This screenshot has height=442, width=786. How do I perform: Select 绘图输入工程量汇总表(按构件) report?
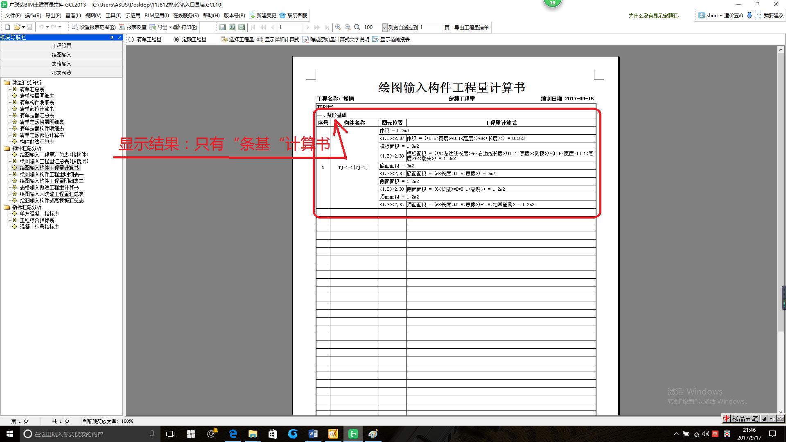click(54, 155)
